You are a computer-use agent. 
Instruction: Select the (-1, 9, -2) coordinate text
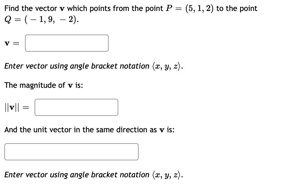coord(51,19)
